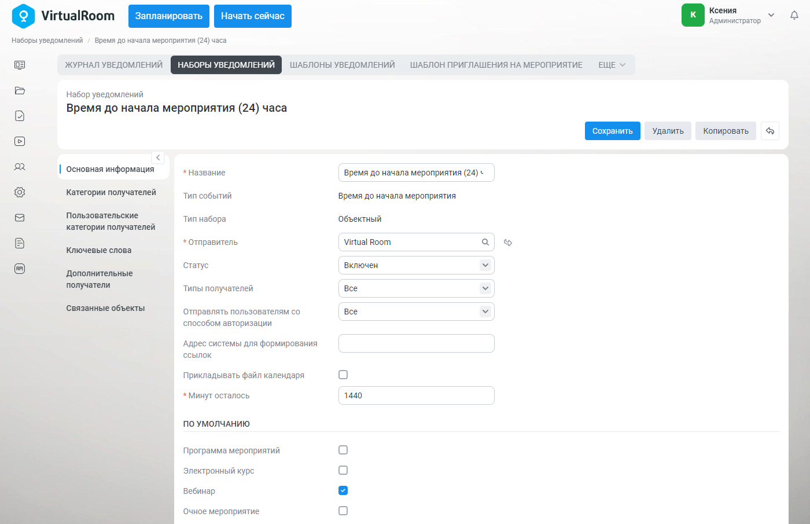The height and width of the screenshot is (524, 810).
Task: Expand the ЕЩЕ tab menu
Action: point(612,65)
